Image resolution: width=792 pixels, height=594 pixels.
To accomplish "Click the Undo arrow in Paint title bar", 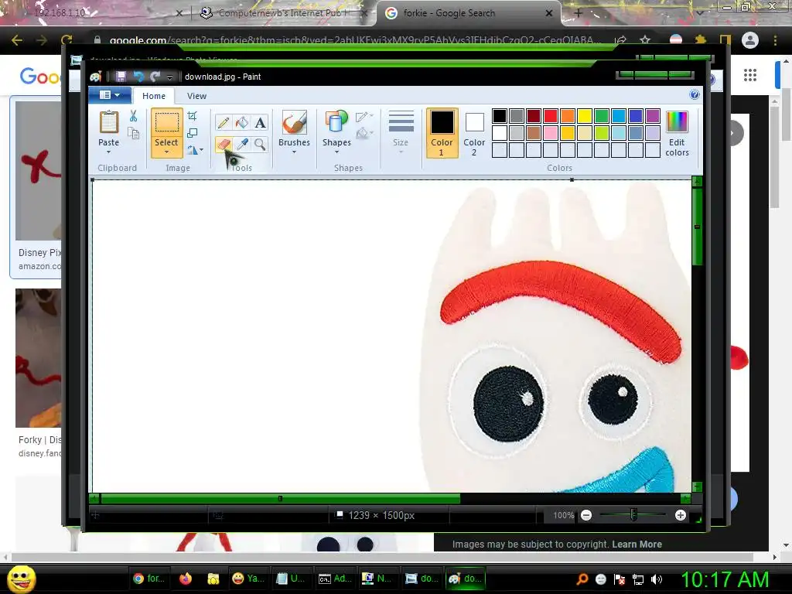I will (x=138, y=77).
